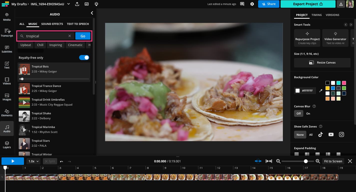The width and height of the screenshot is (356, 192).
Task: Filter music by Cinematic tag
Action: (x=75, y=45)
